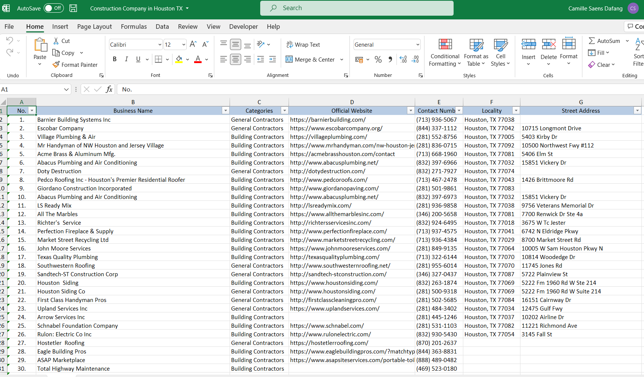
Task: Apply cell borders icon
Action: [x=158, y=59]
